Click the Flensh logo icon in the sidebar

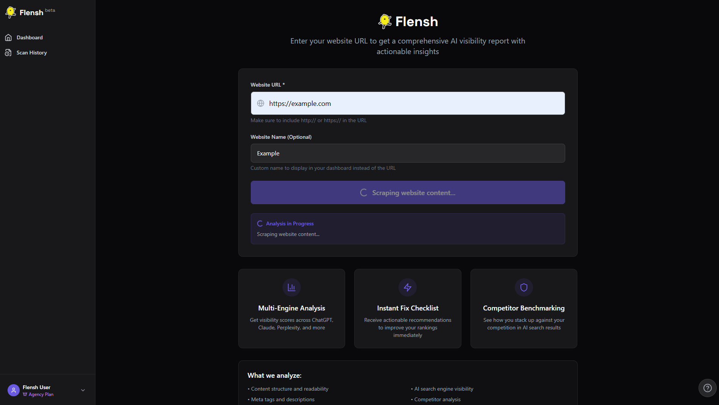click(11, 12)
